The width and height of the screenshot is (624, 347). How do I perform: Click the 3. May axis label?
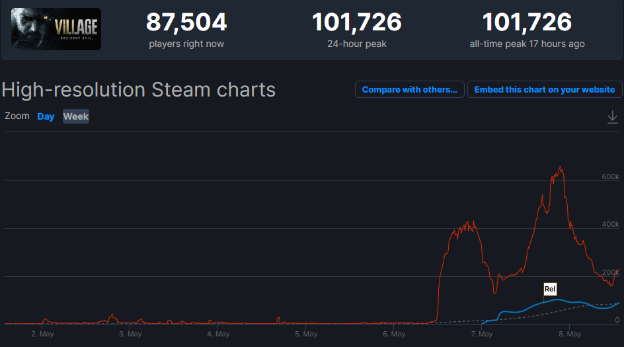click(130, 334)
